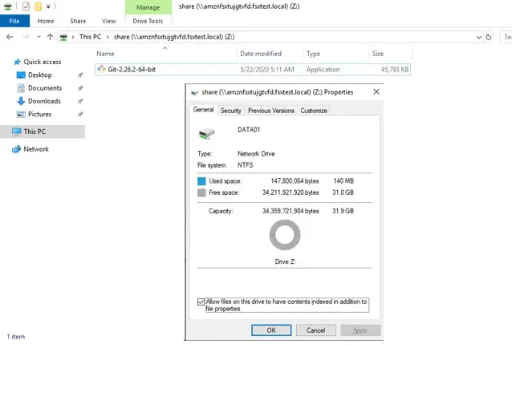Open the Customize tab in Properties
This screenshot has height=409, width=512.
314,111
